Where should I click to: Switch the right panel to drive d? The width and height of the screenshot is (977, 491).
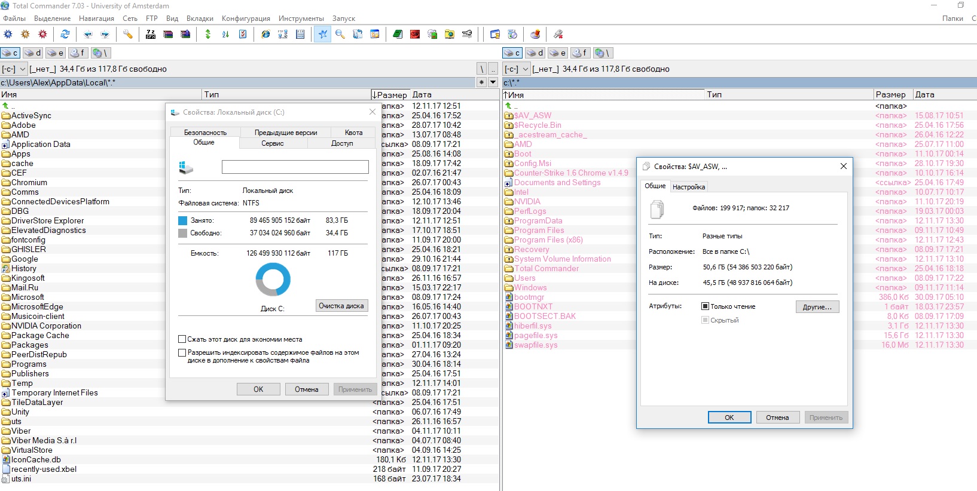535,53
